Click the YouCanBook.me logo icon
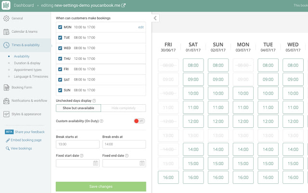This screenshot has width=308, height=193. coord(6,5)
